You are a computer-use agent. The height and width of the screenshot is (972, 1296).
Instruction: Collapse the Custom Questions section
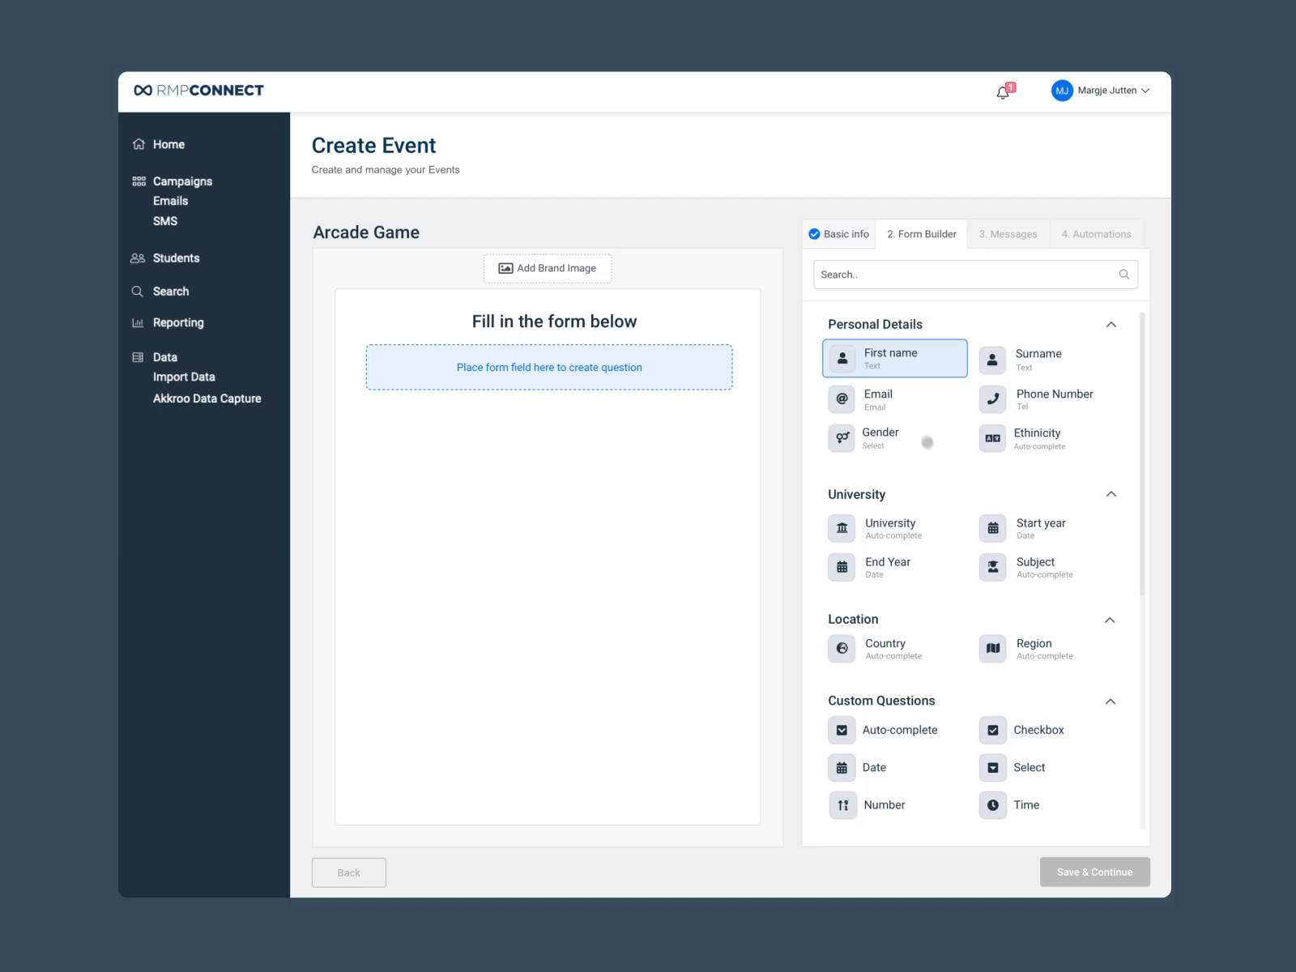click(1111, 701)
